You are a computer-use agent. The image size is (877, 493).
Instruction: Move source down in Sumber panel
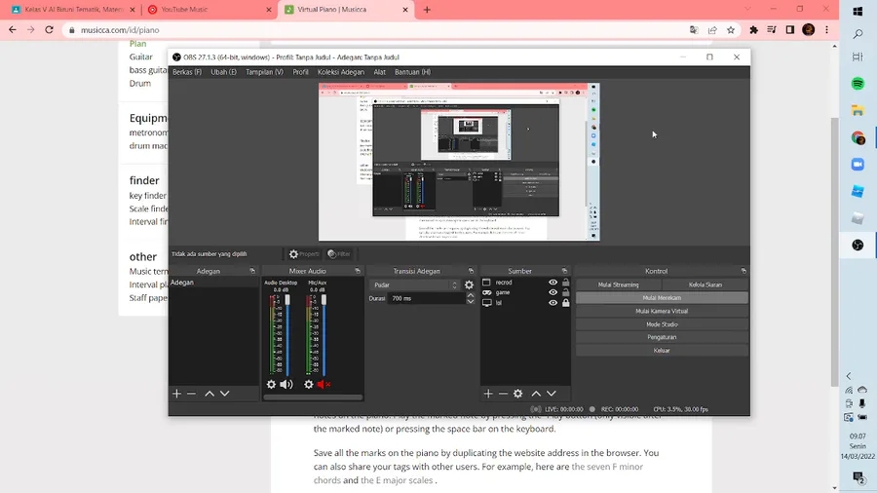(551, 394)
